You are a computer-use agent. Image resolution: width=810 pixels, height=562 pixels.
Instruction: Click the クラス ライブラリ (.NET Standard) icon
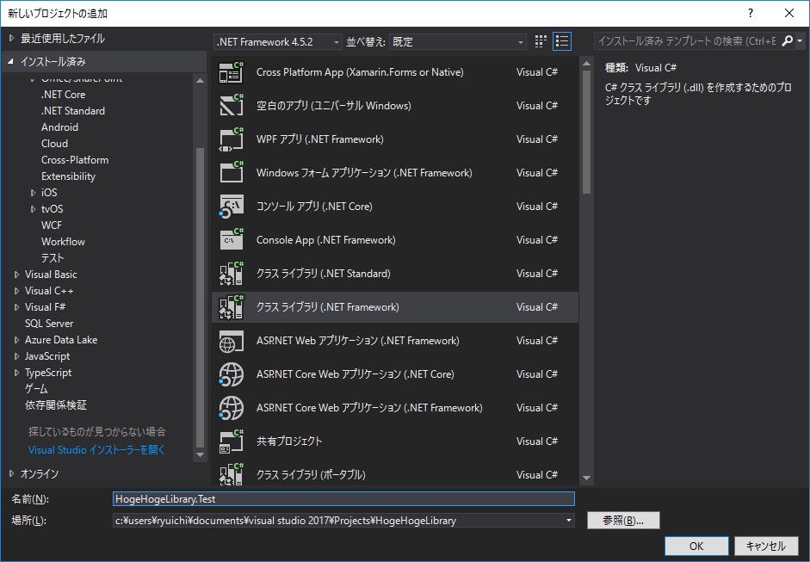point(231,273)
